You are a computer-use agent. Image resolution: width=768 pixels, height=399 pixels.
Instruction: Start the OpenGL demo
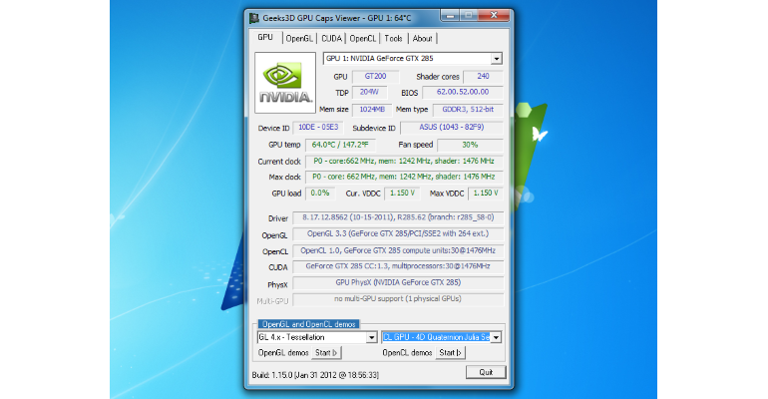click(326, 352)
